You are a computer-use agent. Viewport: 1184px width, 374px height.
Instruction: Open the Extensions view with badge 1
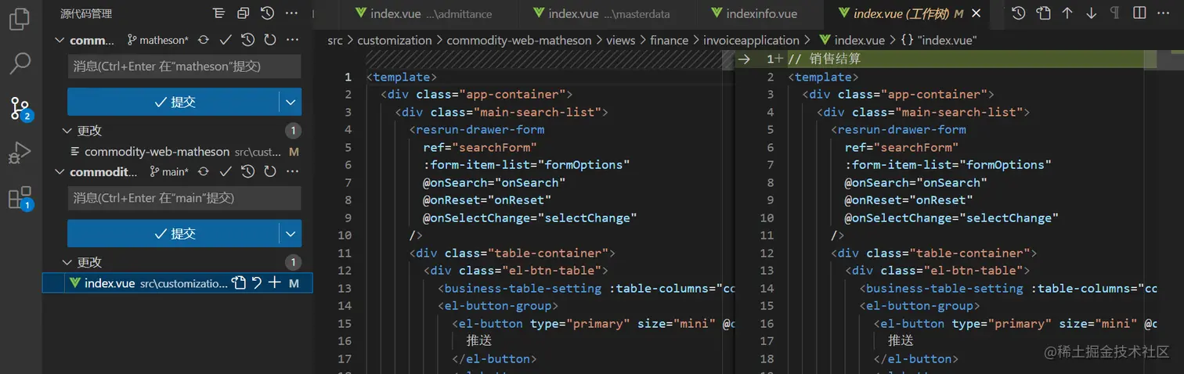(x=20, y=199)
